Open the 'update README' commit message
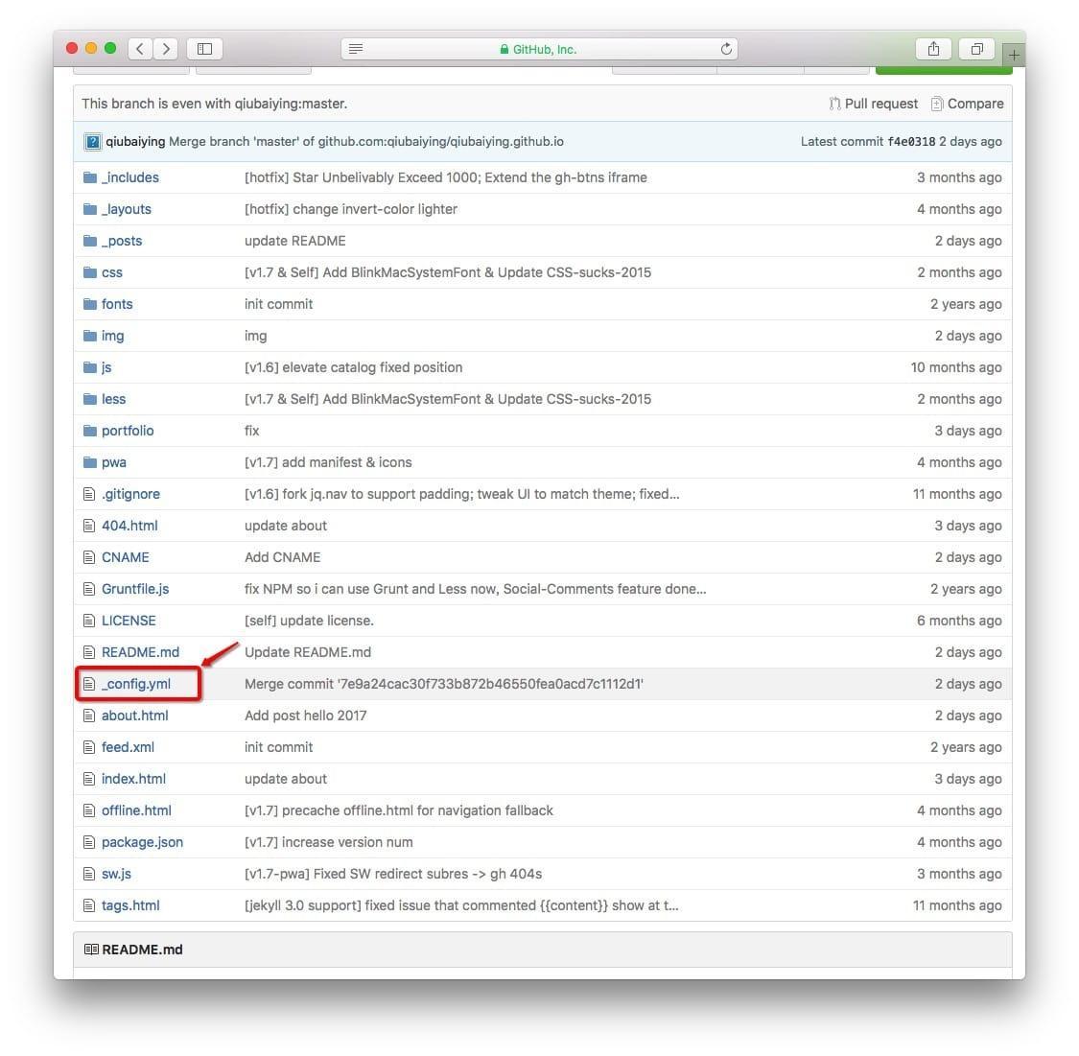The width and height of the screenshot is (1079, 1056). point(295,241)
